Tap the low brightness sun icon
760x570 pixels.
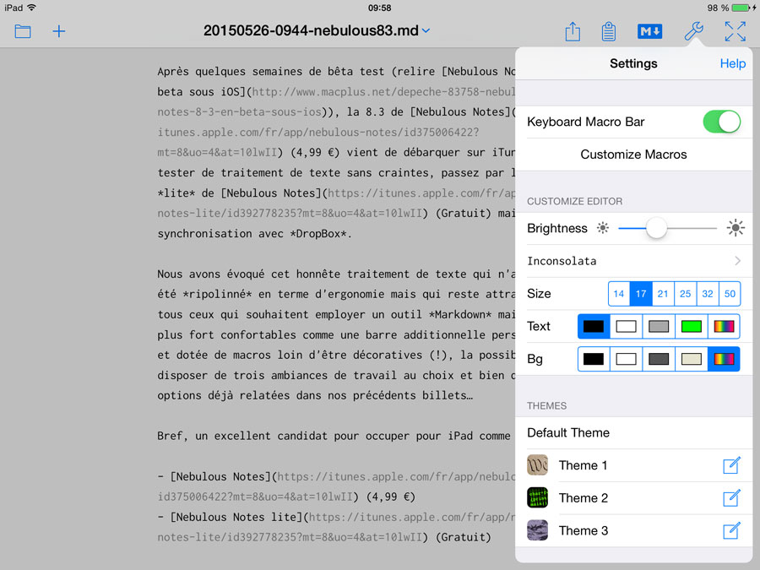[602, 228]
